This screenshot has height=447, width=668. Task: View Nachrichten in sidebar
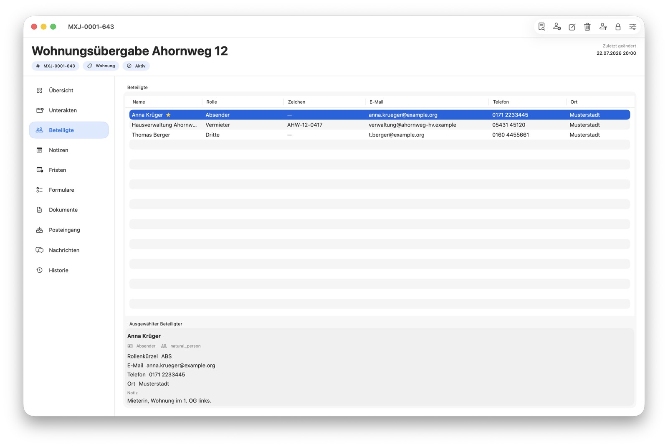(69, 250)
